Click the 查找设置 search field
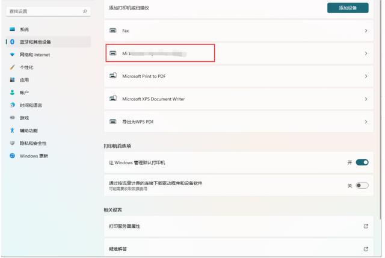Screen dimensions: 385x258 (48, 11)
